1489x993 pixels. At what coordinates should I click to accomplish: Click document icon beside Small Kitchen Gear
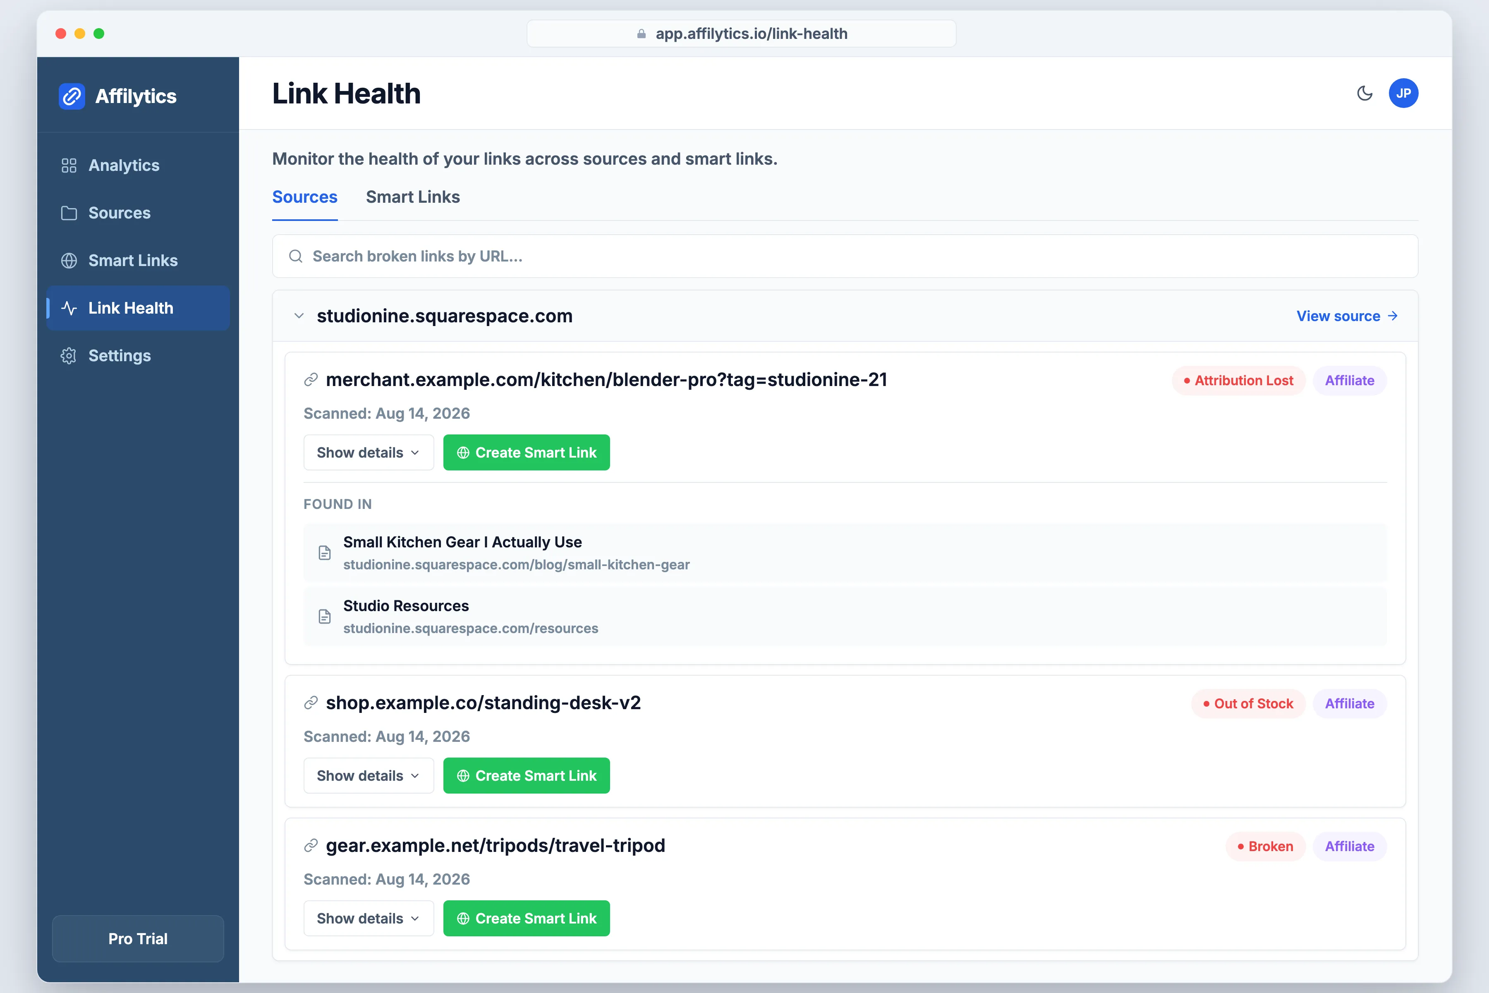pos(325,553)
